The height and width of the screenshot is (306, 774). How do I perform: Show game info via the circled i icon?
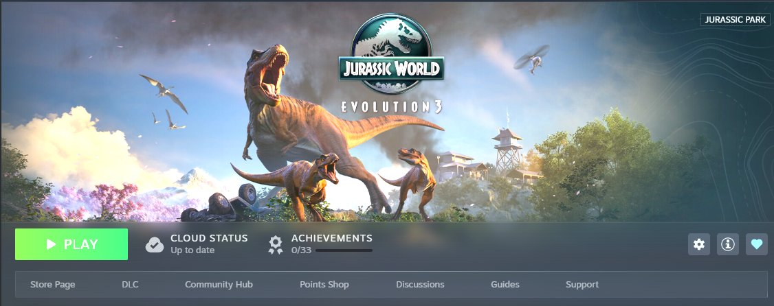pyautogui.click(x=727, y=244)
